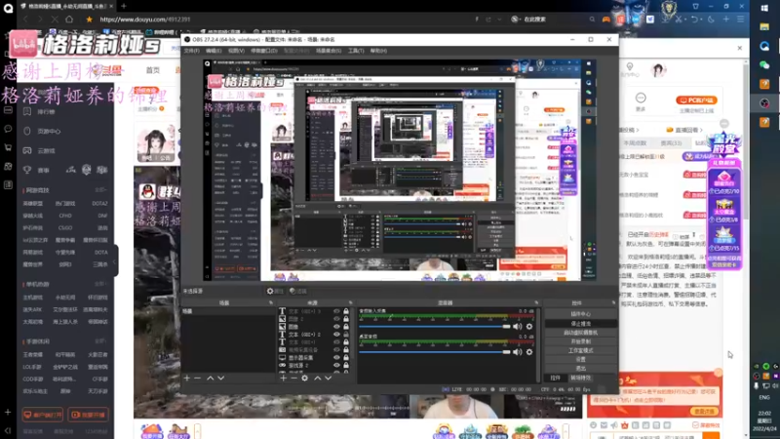This screenshot has width=780, height=439.
Task: Click 退出 in the OBS controls dock
Action: coord(580,369)
